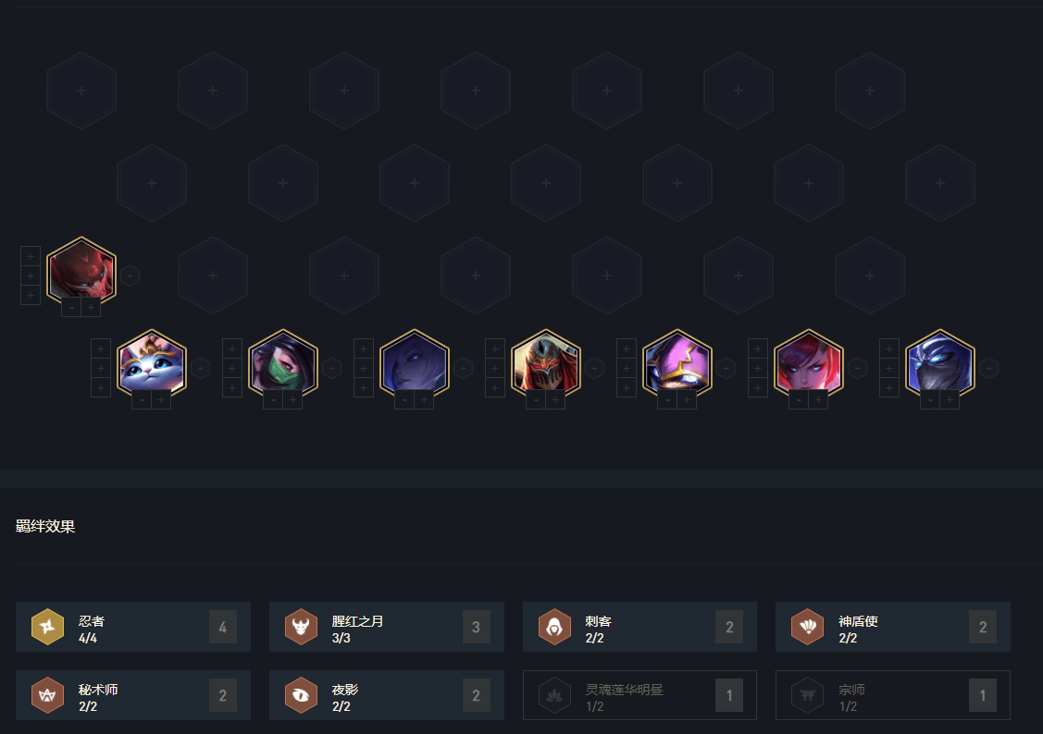
Task: Open the 忍者 4/4 trait card
Action: click(x=133, y=627)
